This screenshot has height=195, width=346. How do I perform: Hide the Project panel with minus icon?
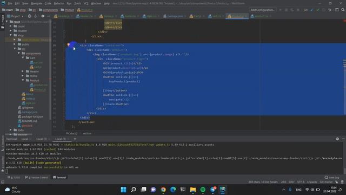tap(49, 16)
